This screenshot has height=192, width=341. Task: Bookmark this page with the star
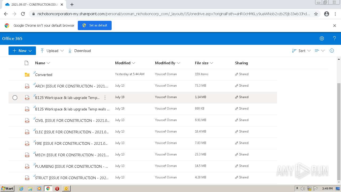316,14
